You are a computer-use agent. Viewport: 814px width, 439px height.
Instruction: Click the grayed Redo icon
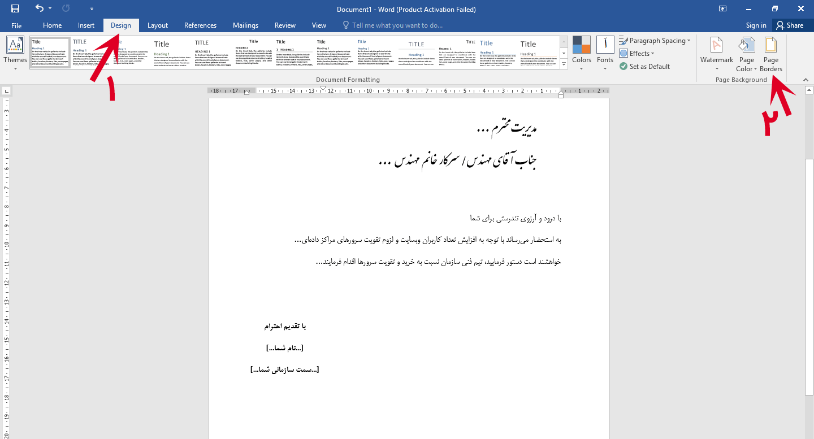point(66,8)
